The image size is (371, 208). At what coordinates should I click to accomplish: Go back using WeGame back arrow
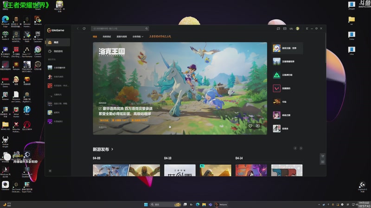[x=77, y=29]
